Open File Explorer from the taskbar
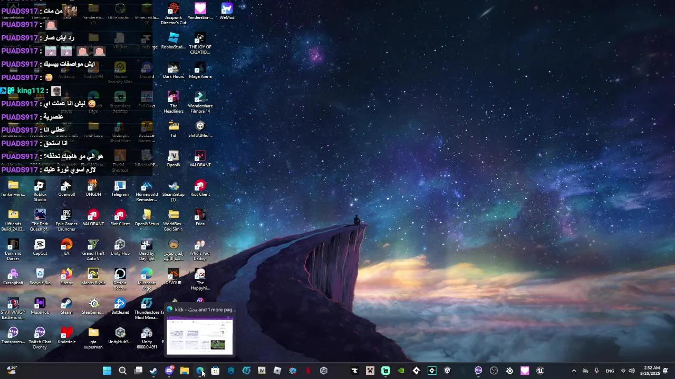The height and width of the screenshot is (379, 675). [x=185, y=371]
